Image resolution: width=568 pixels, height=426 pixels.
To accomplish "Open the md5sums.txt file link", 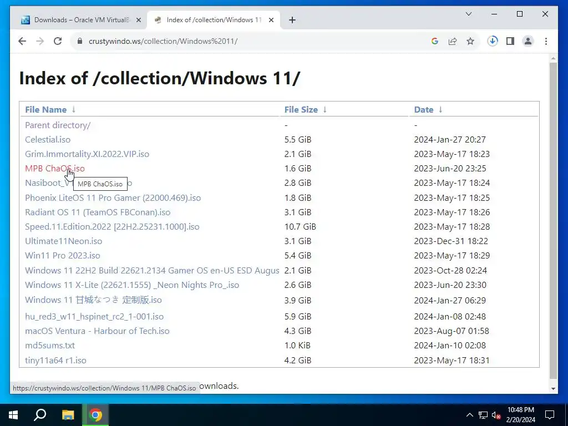I will click(50, 346).
